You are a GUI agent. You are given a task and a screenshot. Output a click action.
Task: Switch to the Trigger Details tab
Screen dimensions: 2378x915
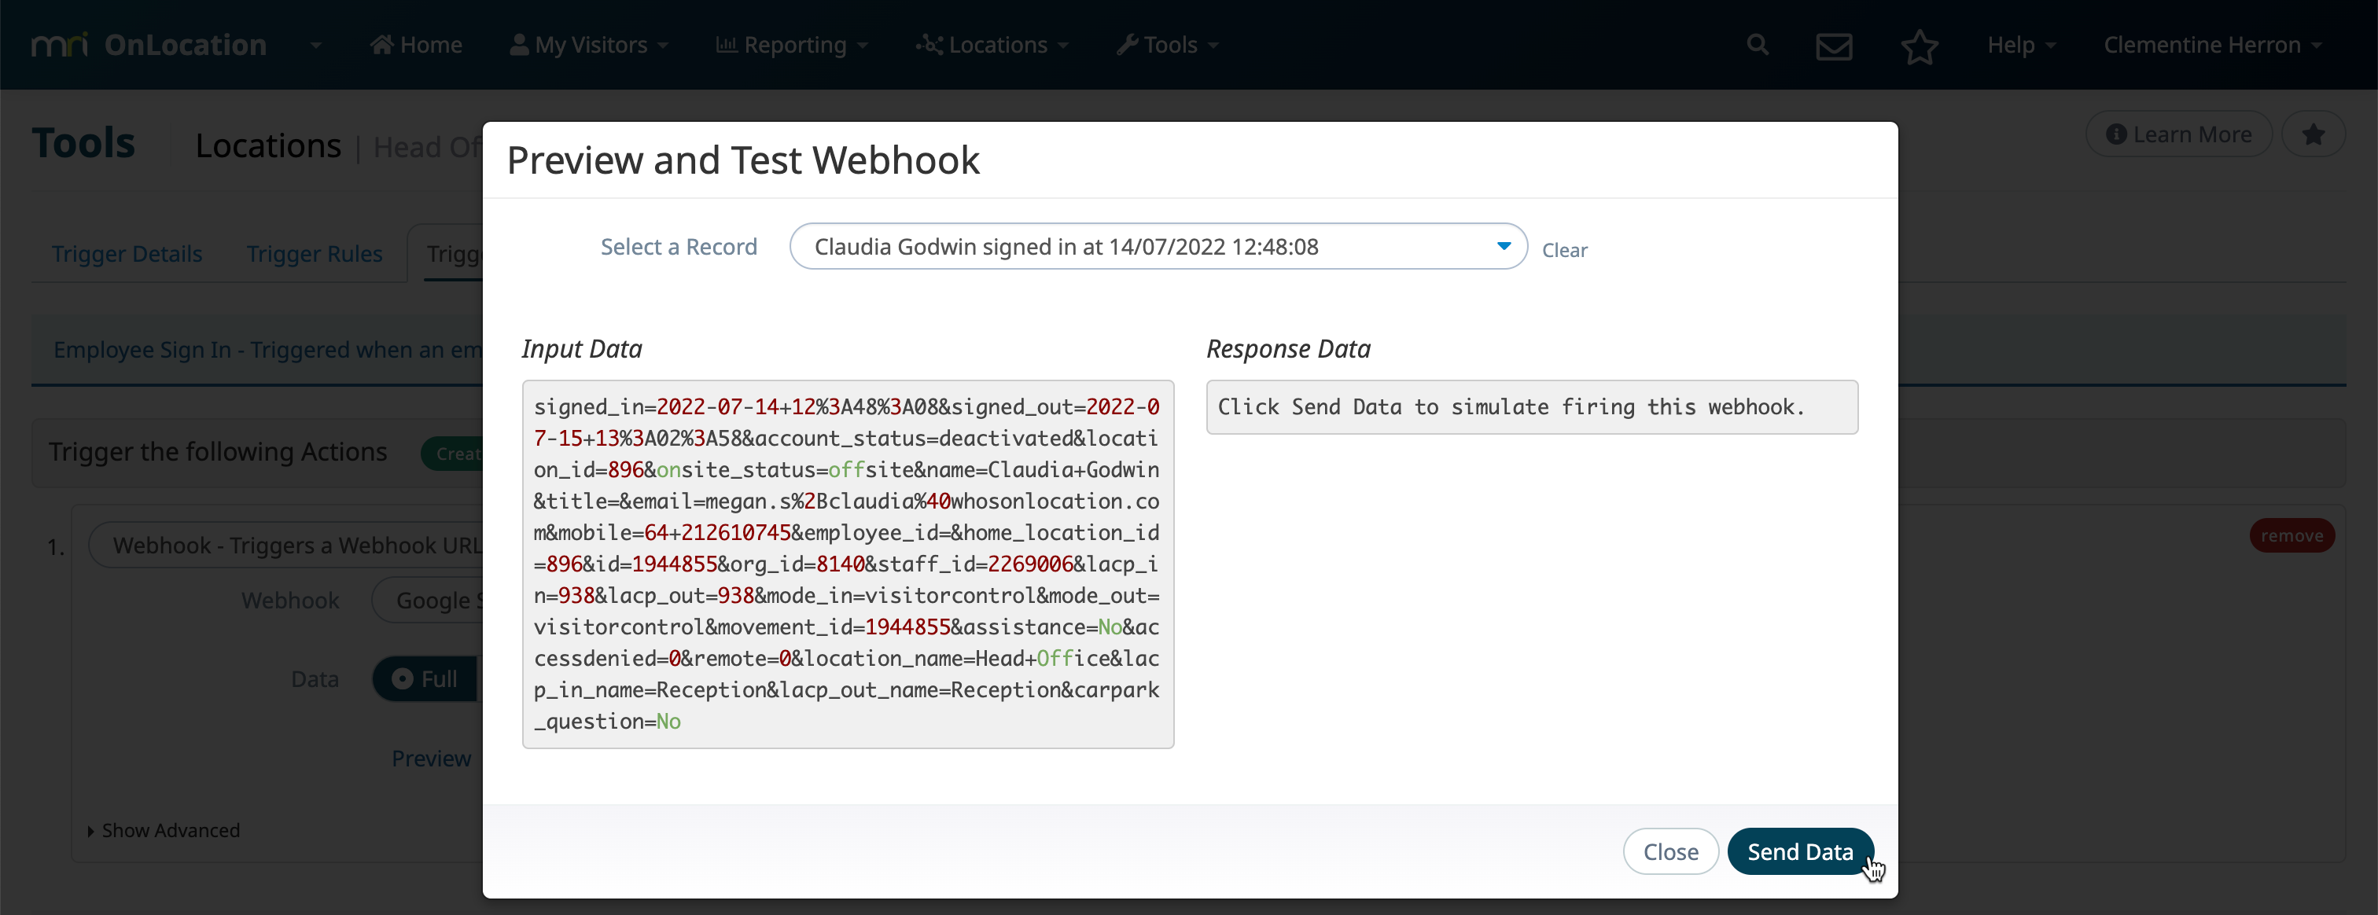click(127, 254)
